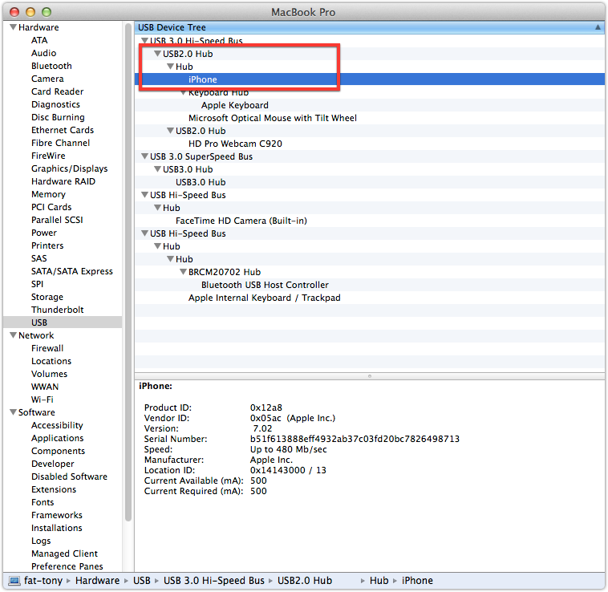Select HD Pro Webcam C920
The image size is (608, 592).
point(235,144)
